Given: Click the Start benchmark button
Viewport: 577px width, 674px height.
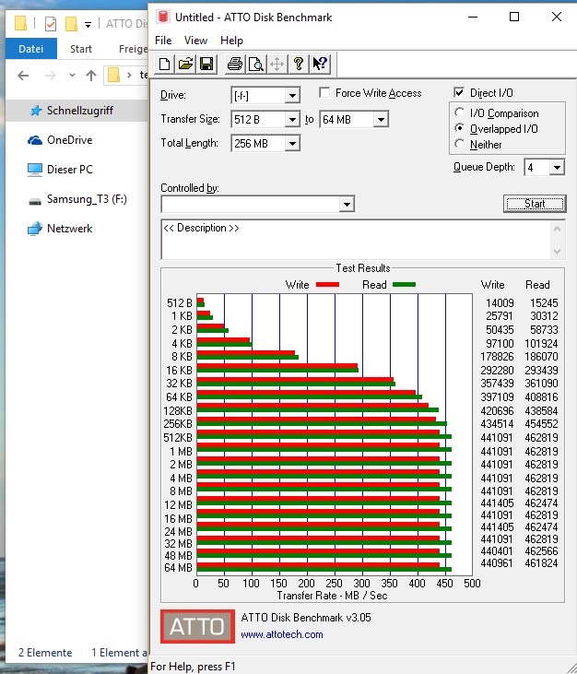Looking at the screenshot, I should (x=535, y=204).
